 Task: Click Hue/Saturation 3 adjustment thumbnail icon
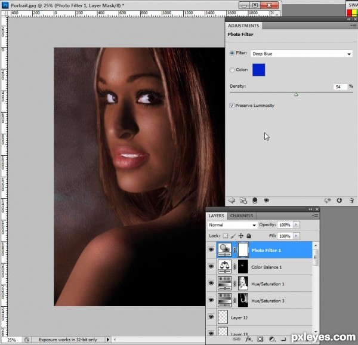click(225, 300)
